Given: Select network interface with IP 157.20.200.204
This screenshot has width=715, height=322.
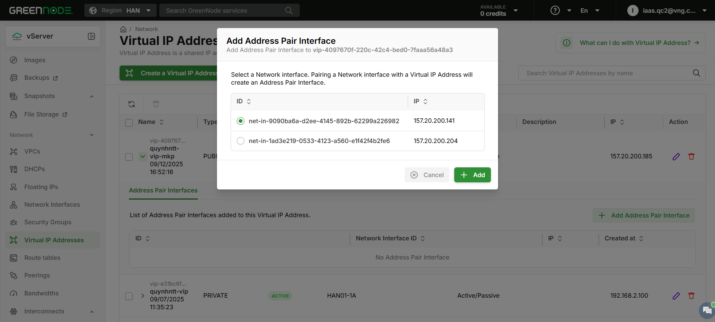Looking at the screenshot, I should tap(241, 141).
